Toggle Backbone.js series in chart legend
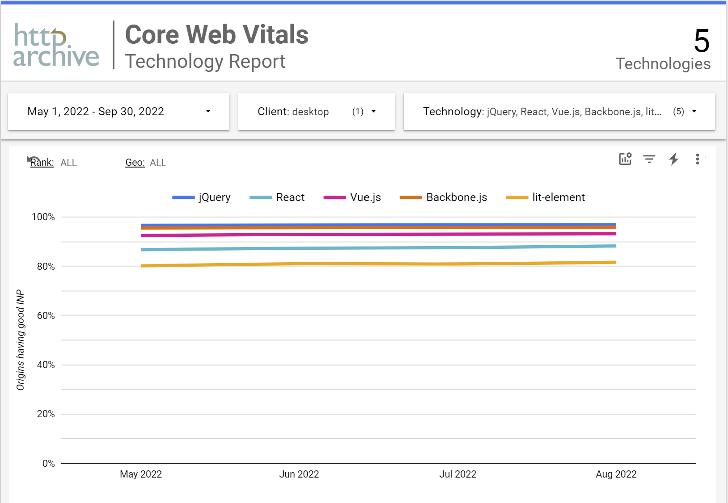The width and height of the screenshot is (728, 503). click(456, 197)
